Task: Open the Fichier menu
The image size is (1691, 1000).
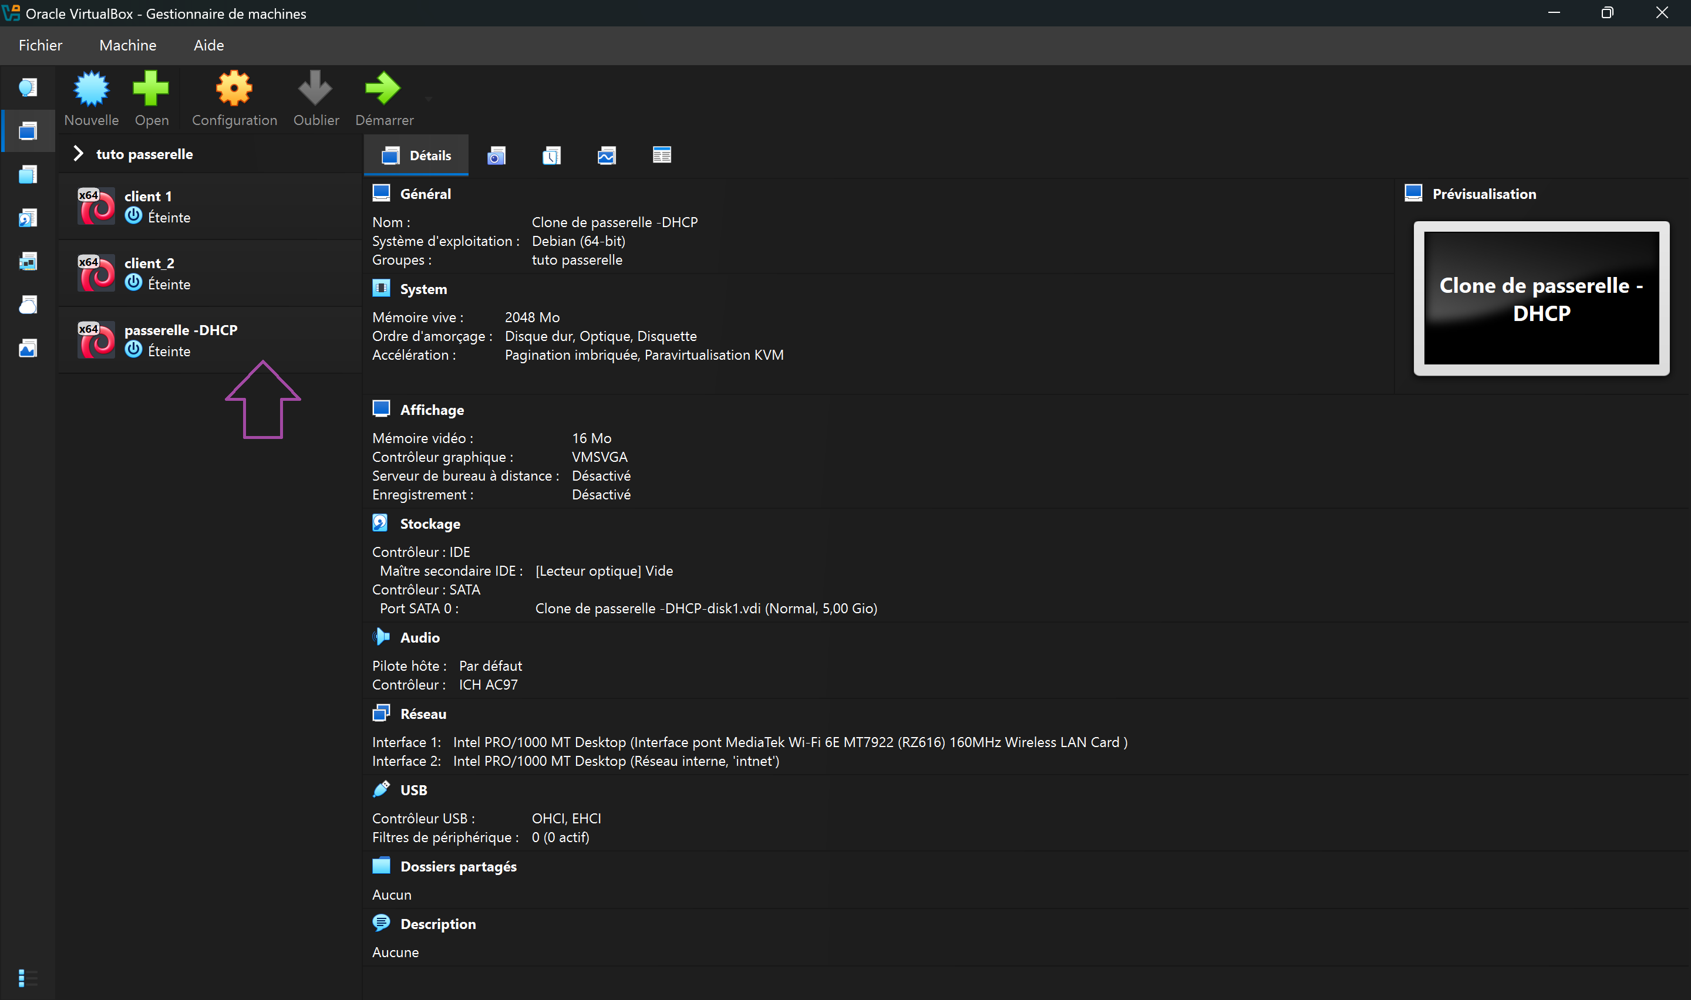Action: [41, 45]
